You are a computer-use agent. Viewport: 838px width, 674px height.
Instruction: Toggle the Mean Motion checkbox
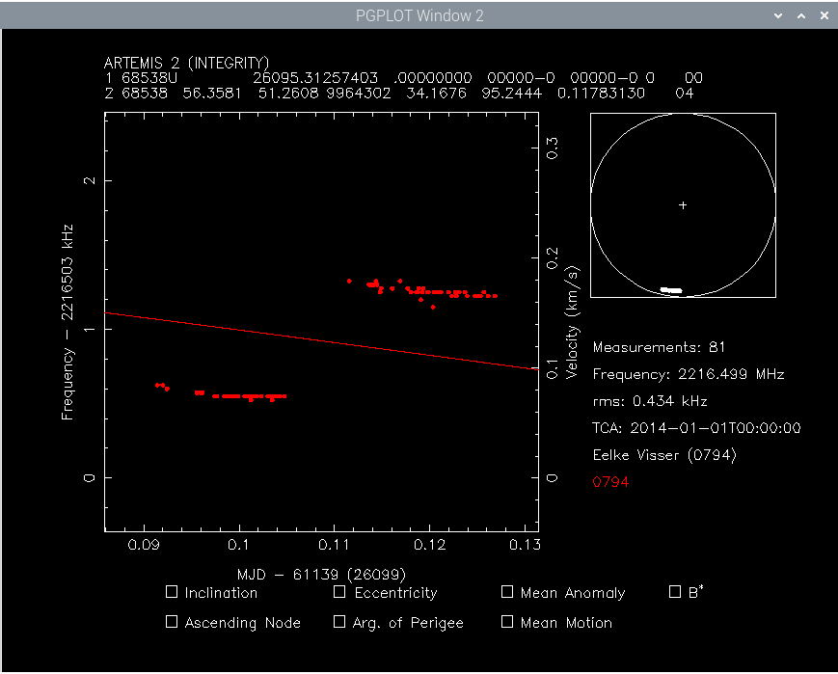point(507,622)
